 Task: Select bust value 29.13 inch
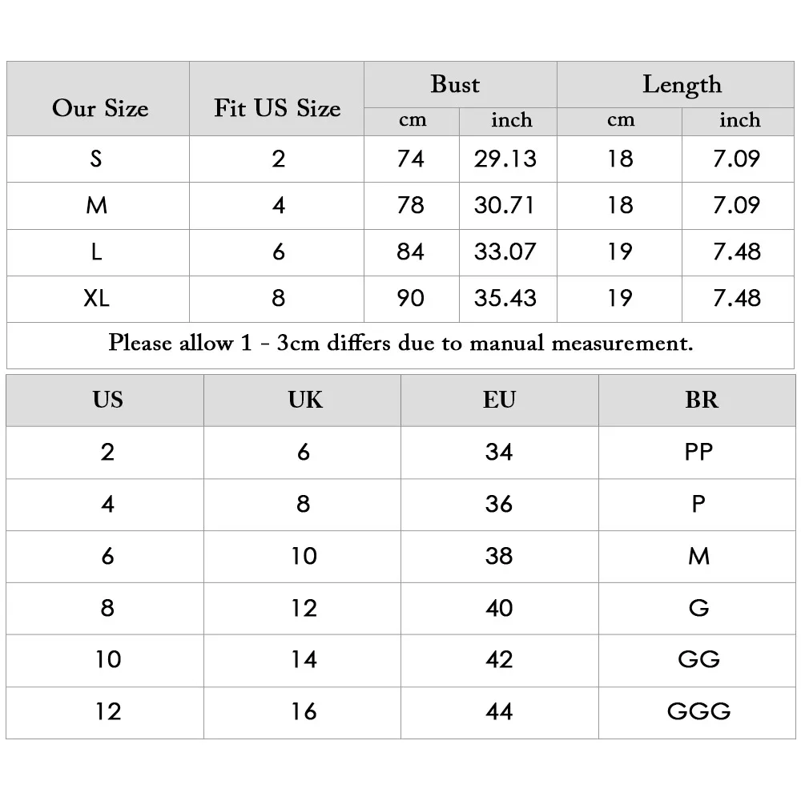click(x=505, y=159)
